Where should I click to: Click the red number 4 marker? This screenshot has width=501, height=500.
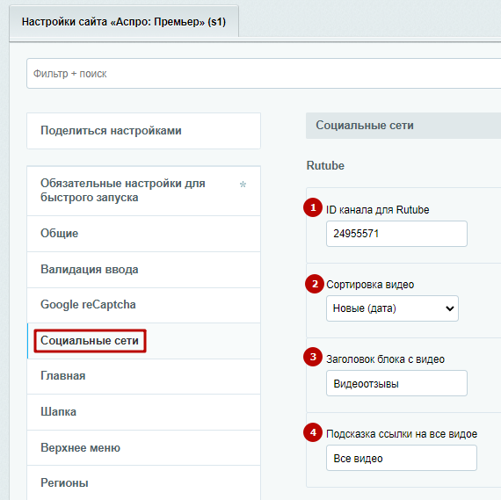(x=313, y=432)
